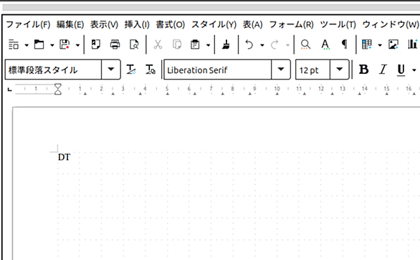
Task: Click the Spelling check A icon
Action: 325,44
